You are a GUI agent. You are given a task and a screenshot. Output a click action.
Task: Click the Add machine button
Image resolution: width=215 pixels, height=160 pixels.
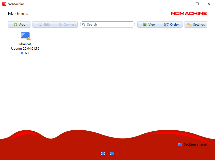[x=19, y=25]
